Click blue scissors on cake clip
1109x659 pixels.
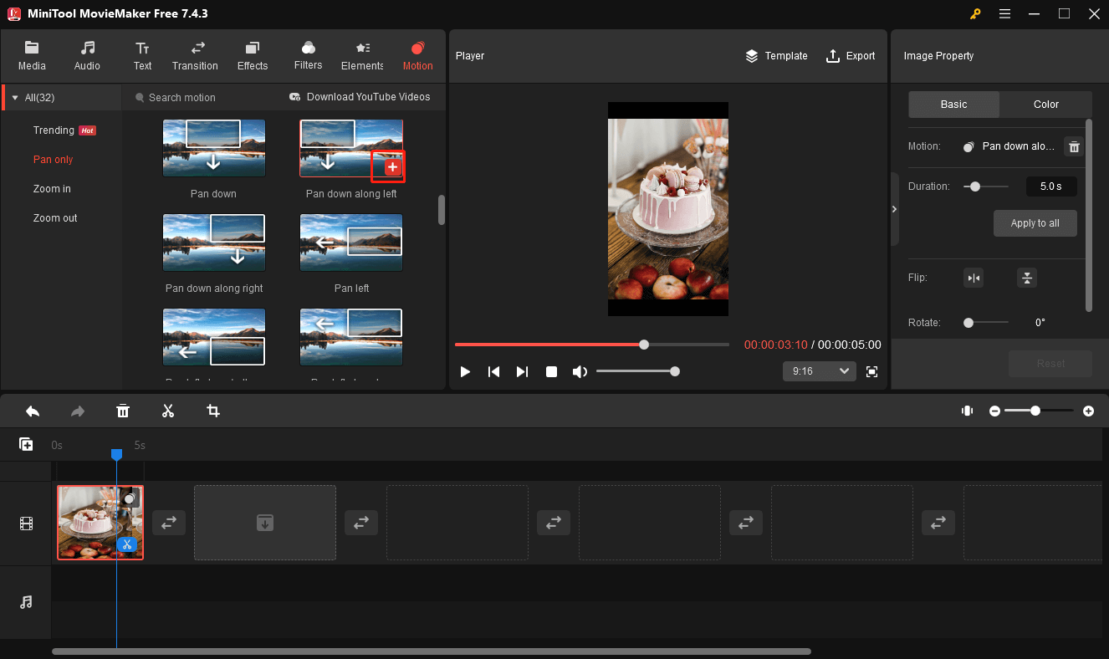(x=126, y=544)
